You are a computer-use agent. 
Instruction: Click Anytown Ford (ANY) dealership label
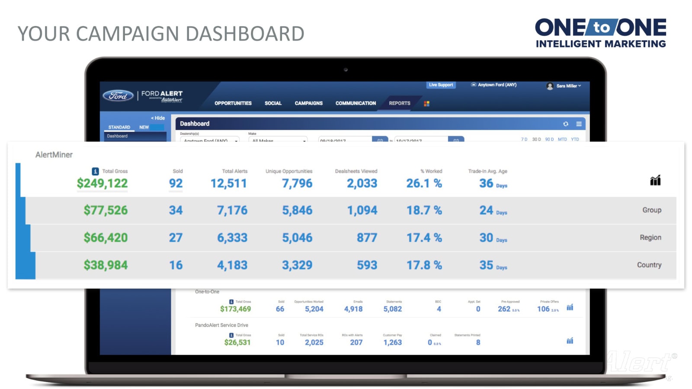coord(497,85)
